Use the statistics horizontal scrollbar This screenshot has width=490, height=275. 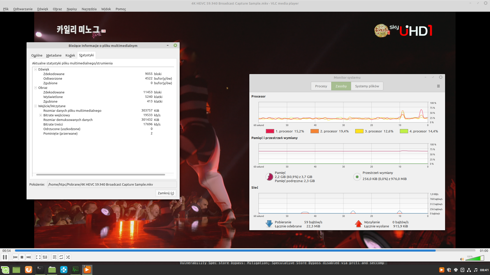tap(101, 175)
